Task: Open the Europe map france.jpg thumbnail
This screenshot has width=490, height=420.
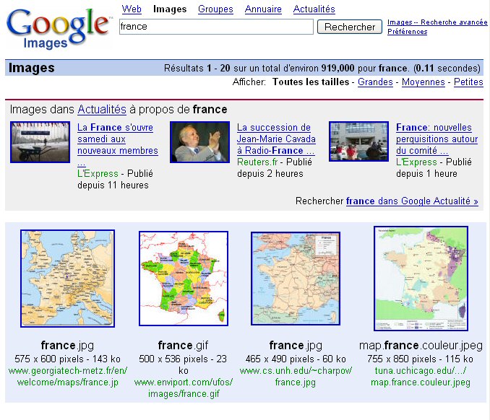Action: 67,278
